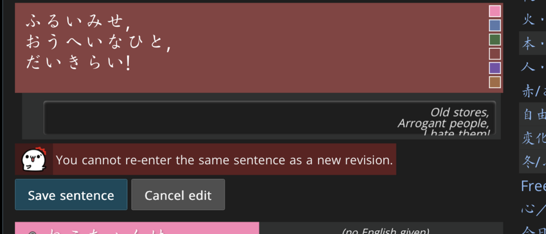Viewport: 546px width, 234px height.
Task: Click the Save sentence button
Action: pos(71,195)
